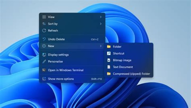Image resolution: width=191 pixels, height=108 pixels.
Task: Open Display settings from the menu
Action: tap(72, 55)
